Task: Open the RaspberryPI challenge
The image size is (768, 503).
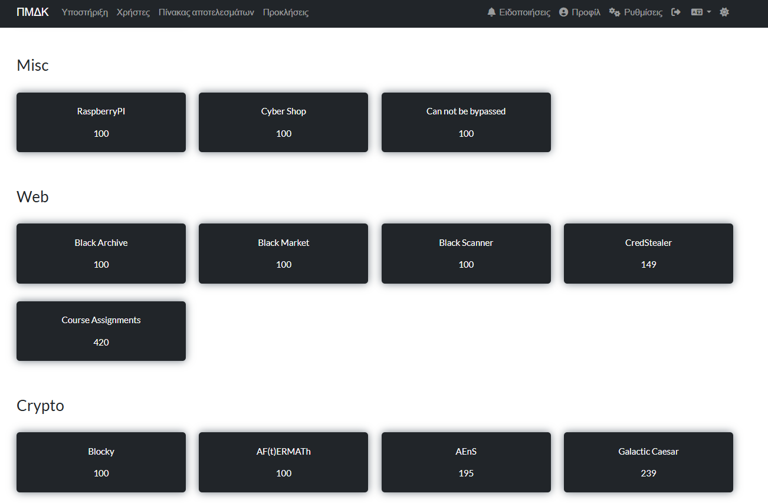Action: pos(101,122)
